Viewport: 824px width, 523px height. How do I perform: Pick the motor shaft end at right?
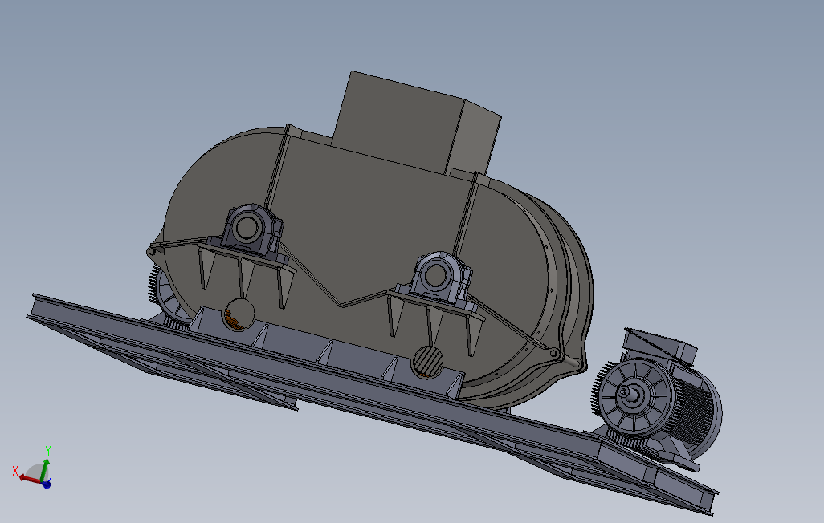[629, 393]
